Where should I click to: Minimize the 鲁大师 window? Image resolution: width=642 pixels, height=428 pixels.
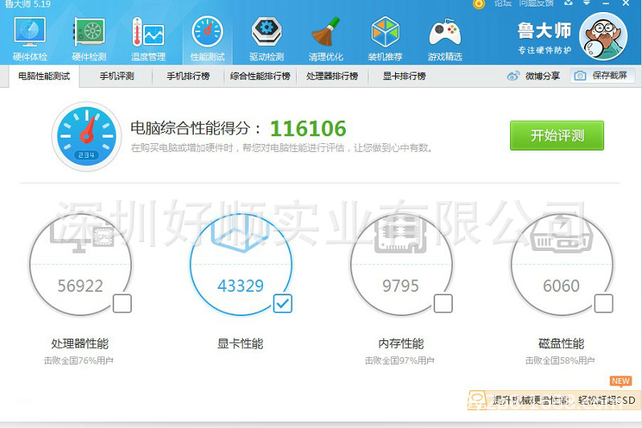(606, 3)
